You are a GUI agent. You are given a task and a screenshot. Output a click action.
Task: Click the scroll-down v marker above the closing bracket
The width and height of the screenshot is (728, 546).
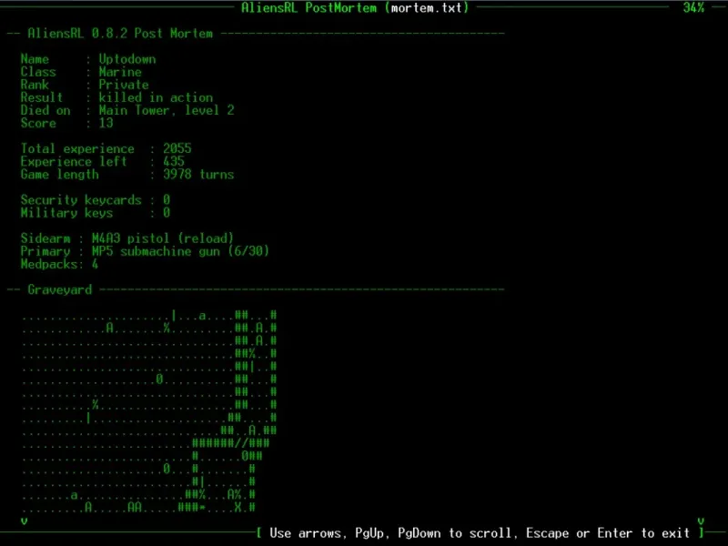(x=701, y=521)
